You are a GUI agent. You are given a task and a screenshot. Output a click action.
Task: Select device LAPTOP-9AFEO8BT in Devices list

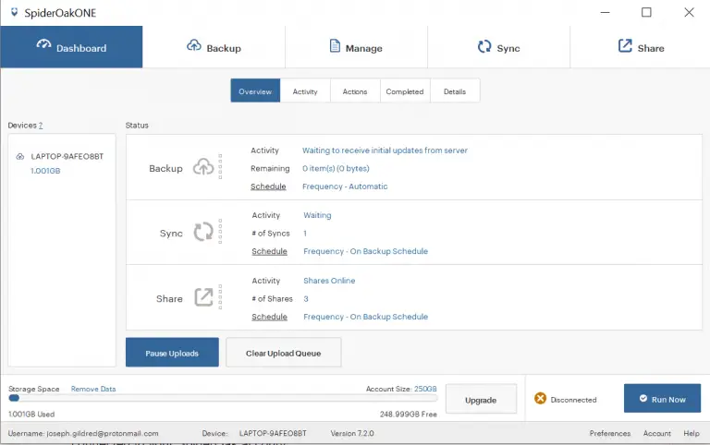coord(67,156)
